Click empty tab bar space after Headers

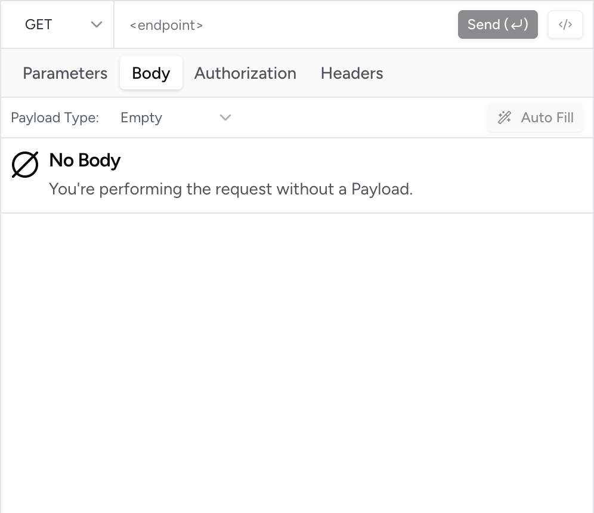tap(489, 73)
